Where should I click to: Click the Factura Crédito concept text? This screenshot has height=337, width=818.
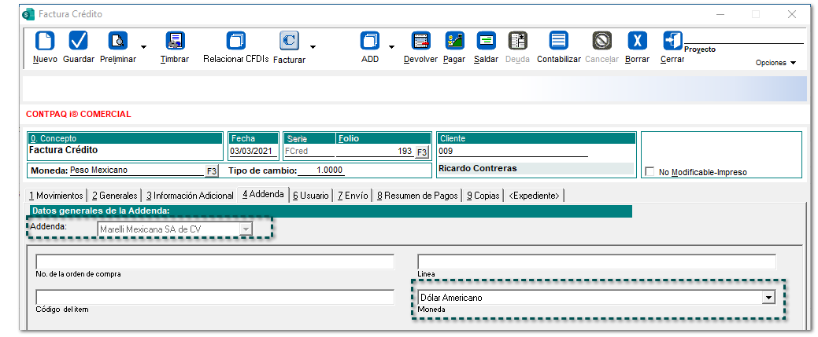tap(63, 151)
